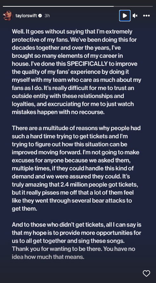156x283 pixels.
Task: Click the taylorswift username link
Action: point(26,16)
